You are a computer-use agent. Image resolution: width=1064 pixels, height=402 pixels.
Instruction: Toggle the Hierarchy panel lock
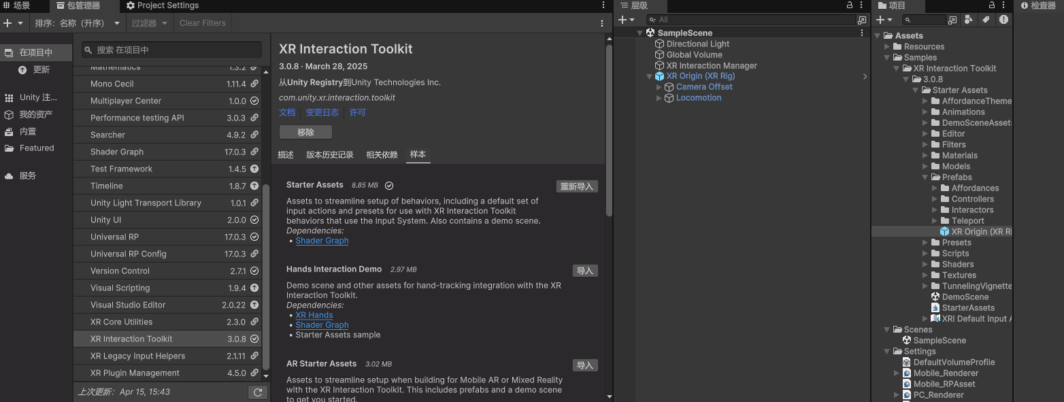coord(850,5)
